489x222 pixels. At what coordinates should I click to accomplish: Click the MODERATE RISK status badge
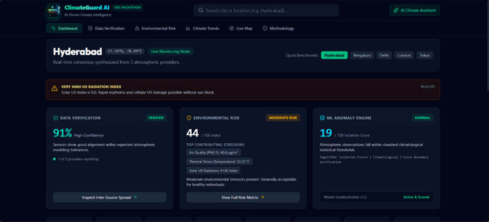[x=283, y=118]
